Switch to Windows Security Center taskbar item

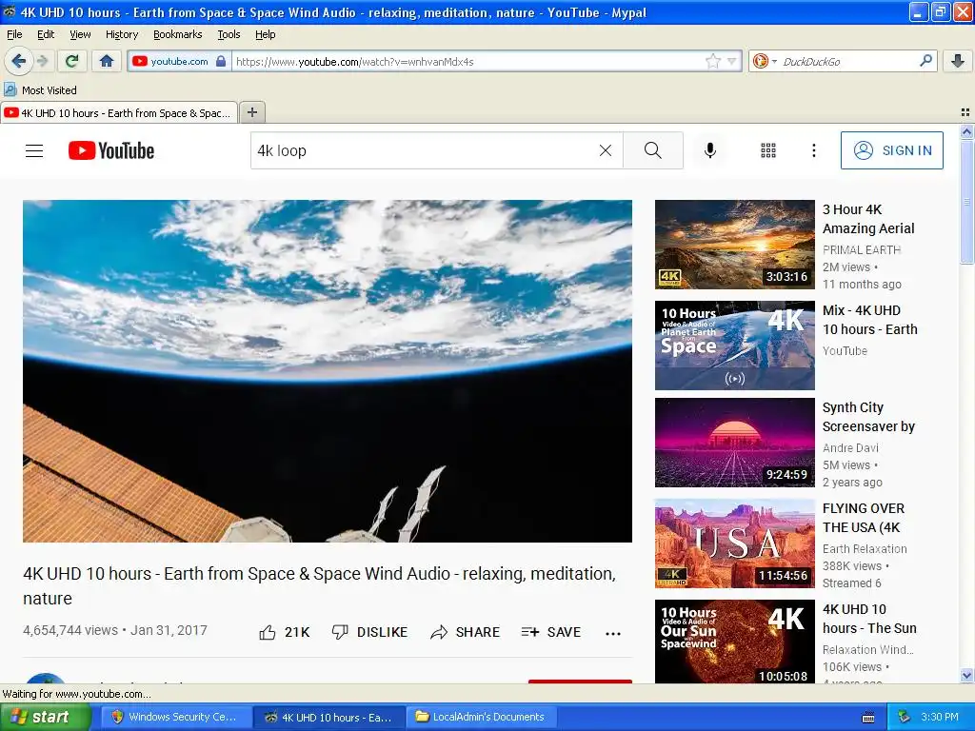[175, 717]
